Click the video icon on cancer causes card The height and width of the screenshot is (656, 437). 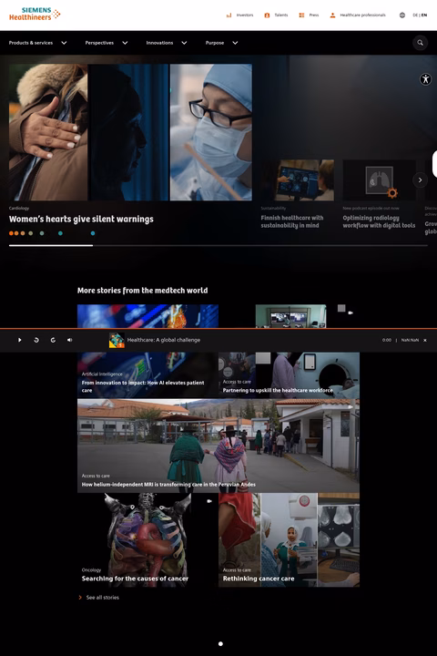209,501
